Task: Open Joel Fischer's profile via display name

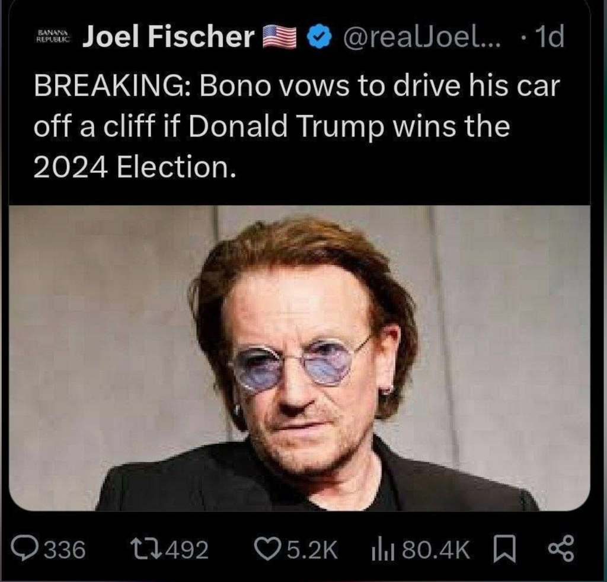Action: point(169,37)
